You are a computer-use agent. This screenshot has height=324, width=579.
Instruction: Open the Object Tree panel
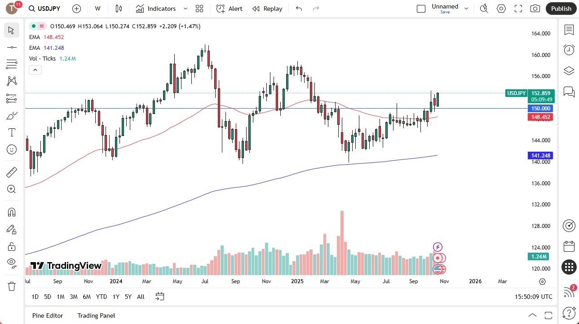568,70
